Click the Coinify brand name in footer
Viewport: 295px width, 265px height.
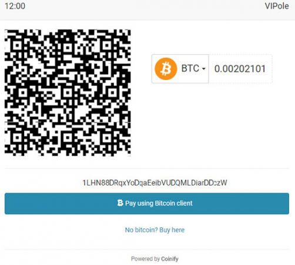(170, 259)
